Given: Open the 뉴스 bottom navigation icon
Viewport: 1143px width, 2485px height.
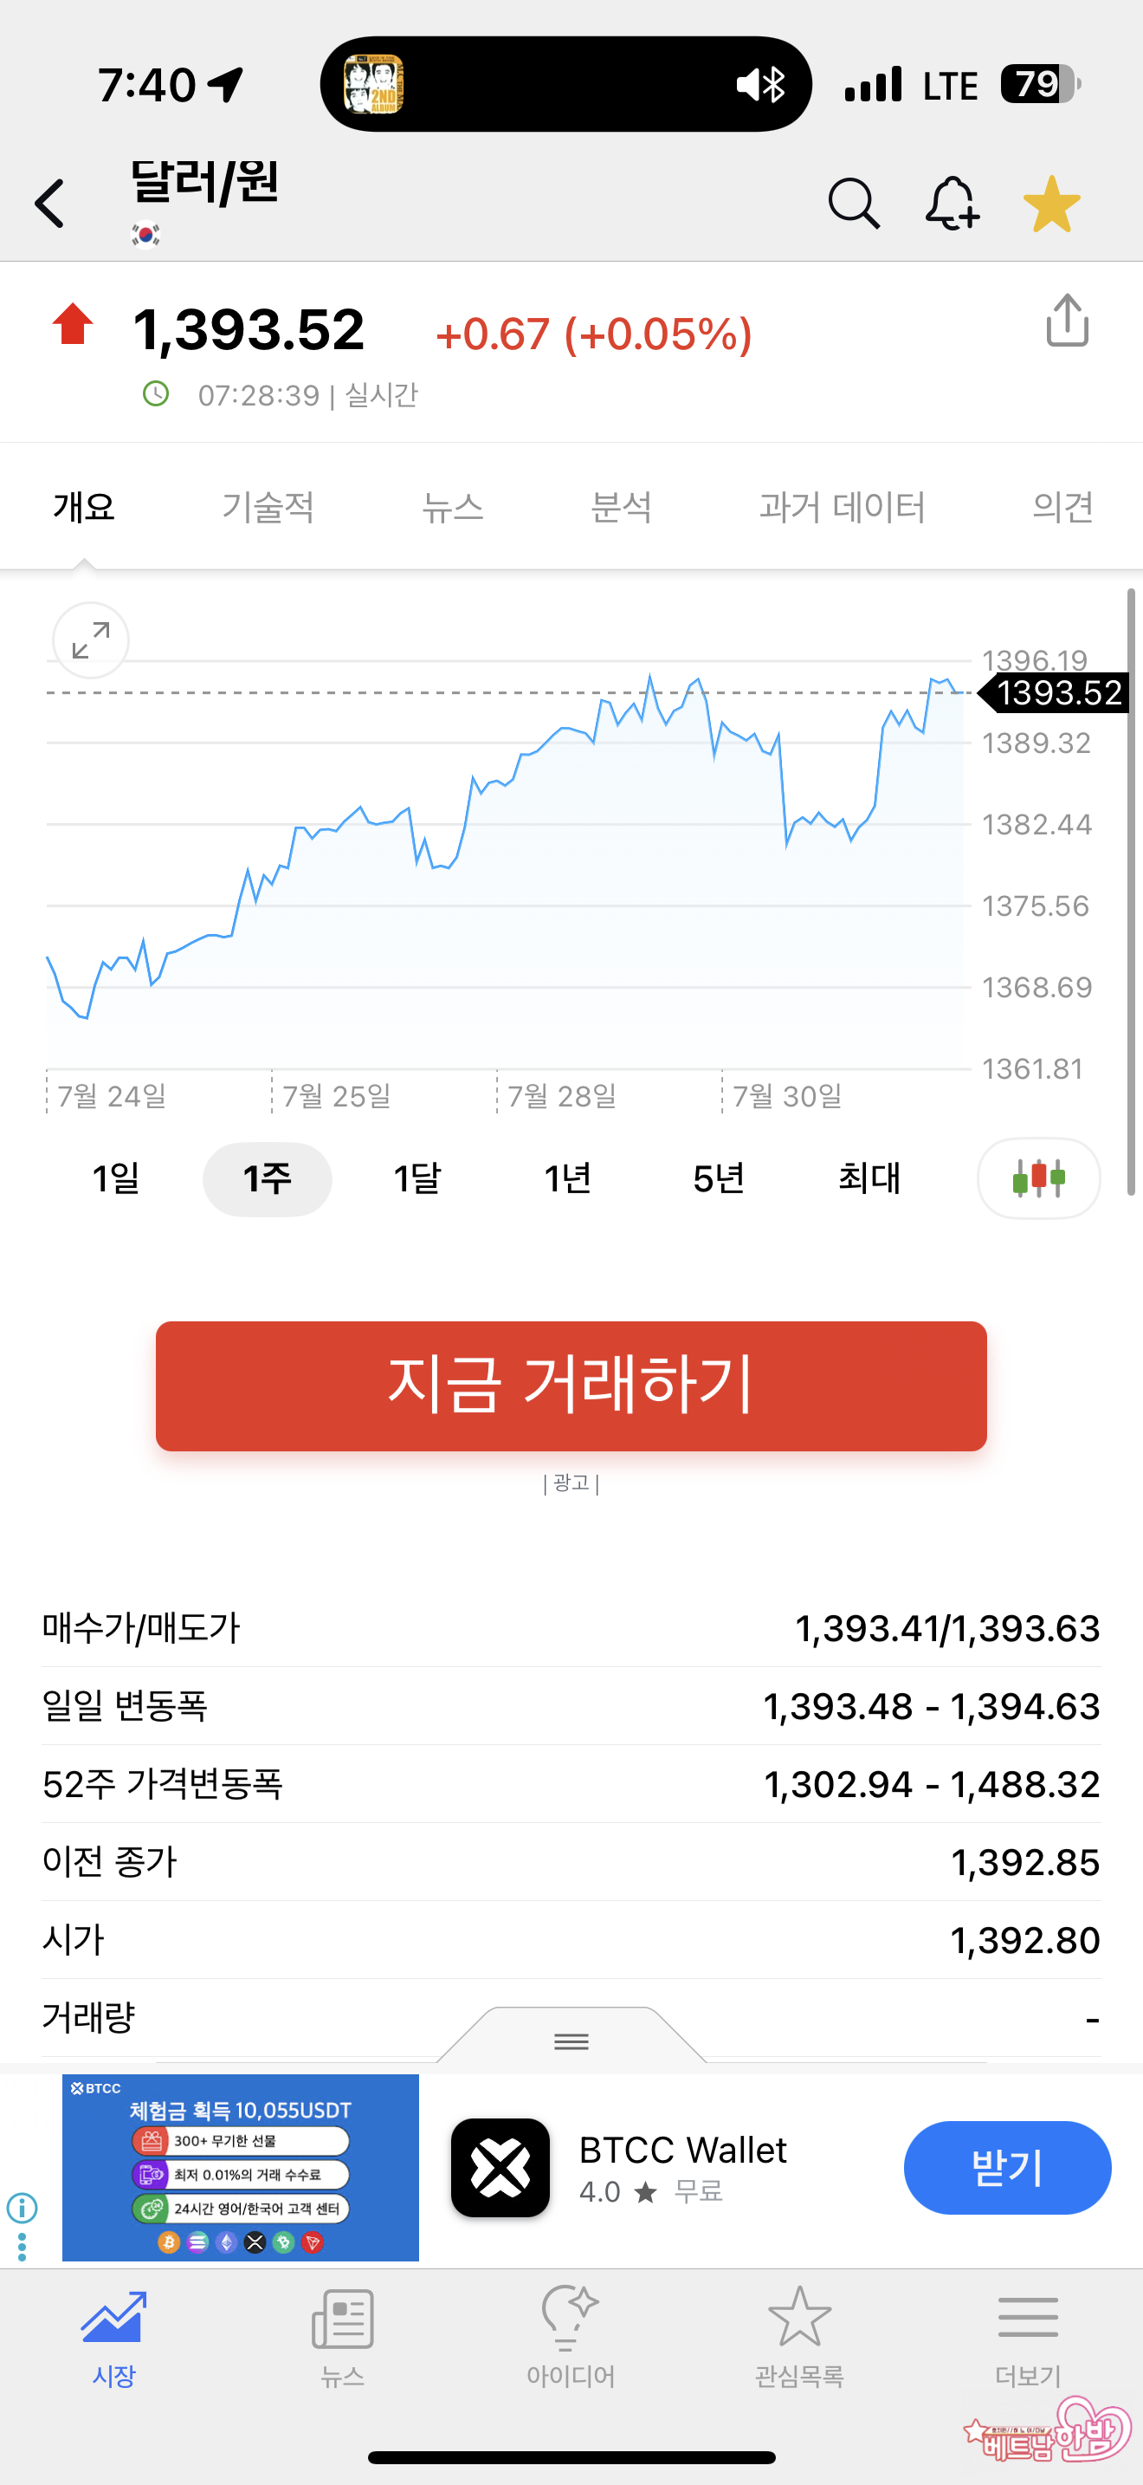Looking at the screenshot, I should (x=342, y=2334).
